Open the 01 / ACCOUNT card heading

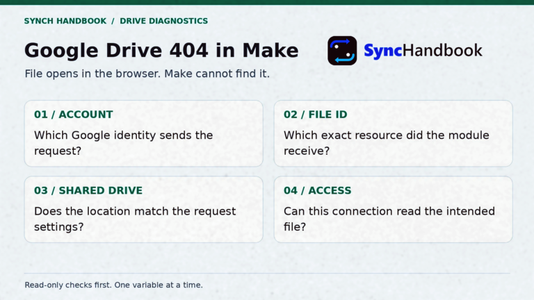(x=74, y=115)
